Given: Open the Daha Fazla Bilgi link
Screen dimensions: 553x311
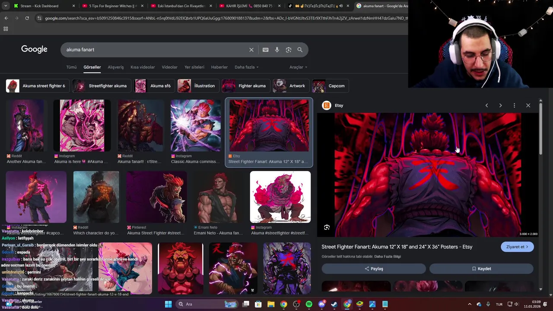Looking at the screenshot, I should pos(387,257).
